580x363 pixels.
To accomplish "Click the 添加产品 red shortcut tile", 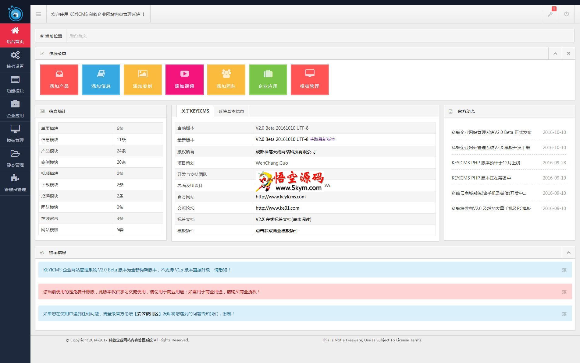I will (59, 80).
